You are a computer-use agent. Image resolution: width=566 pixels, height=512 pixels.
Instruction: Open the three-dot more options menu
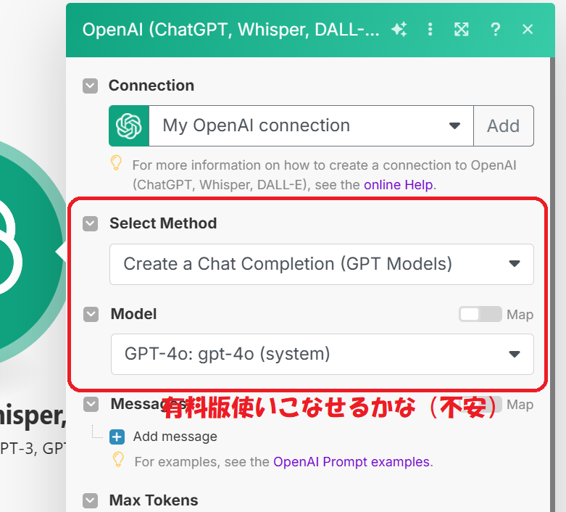point(430,29)
